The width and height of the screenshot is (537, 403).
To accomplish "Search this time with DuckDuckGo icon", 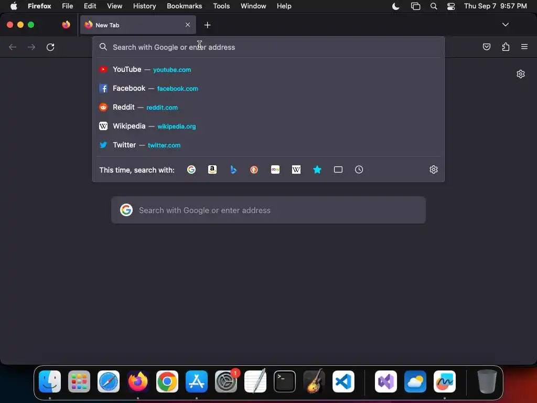I will (254, 169).
